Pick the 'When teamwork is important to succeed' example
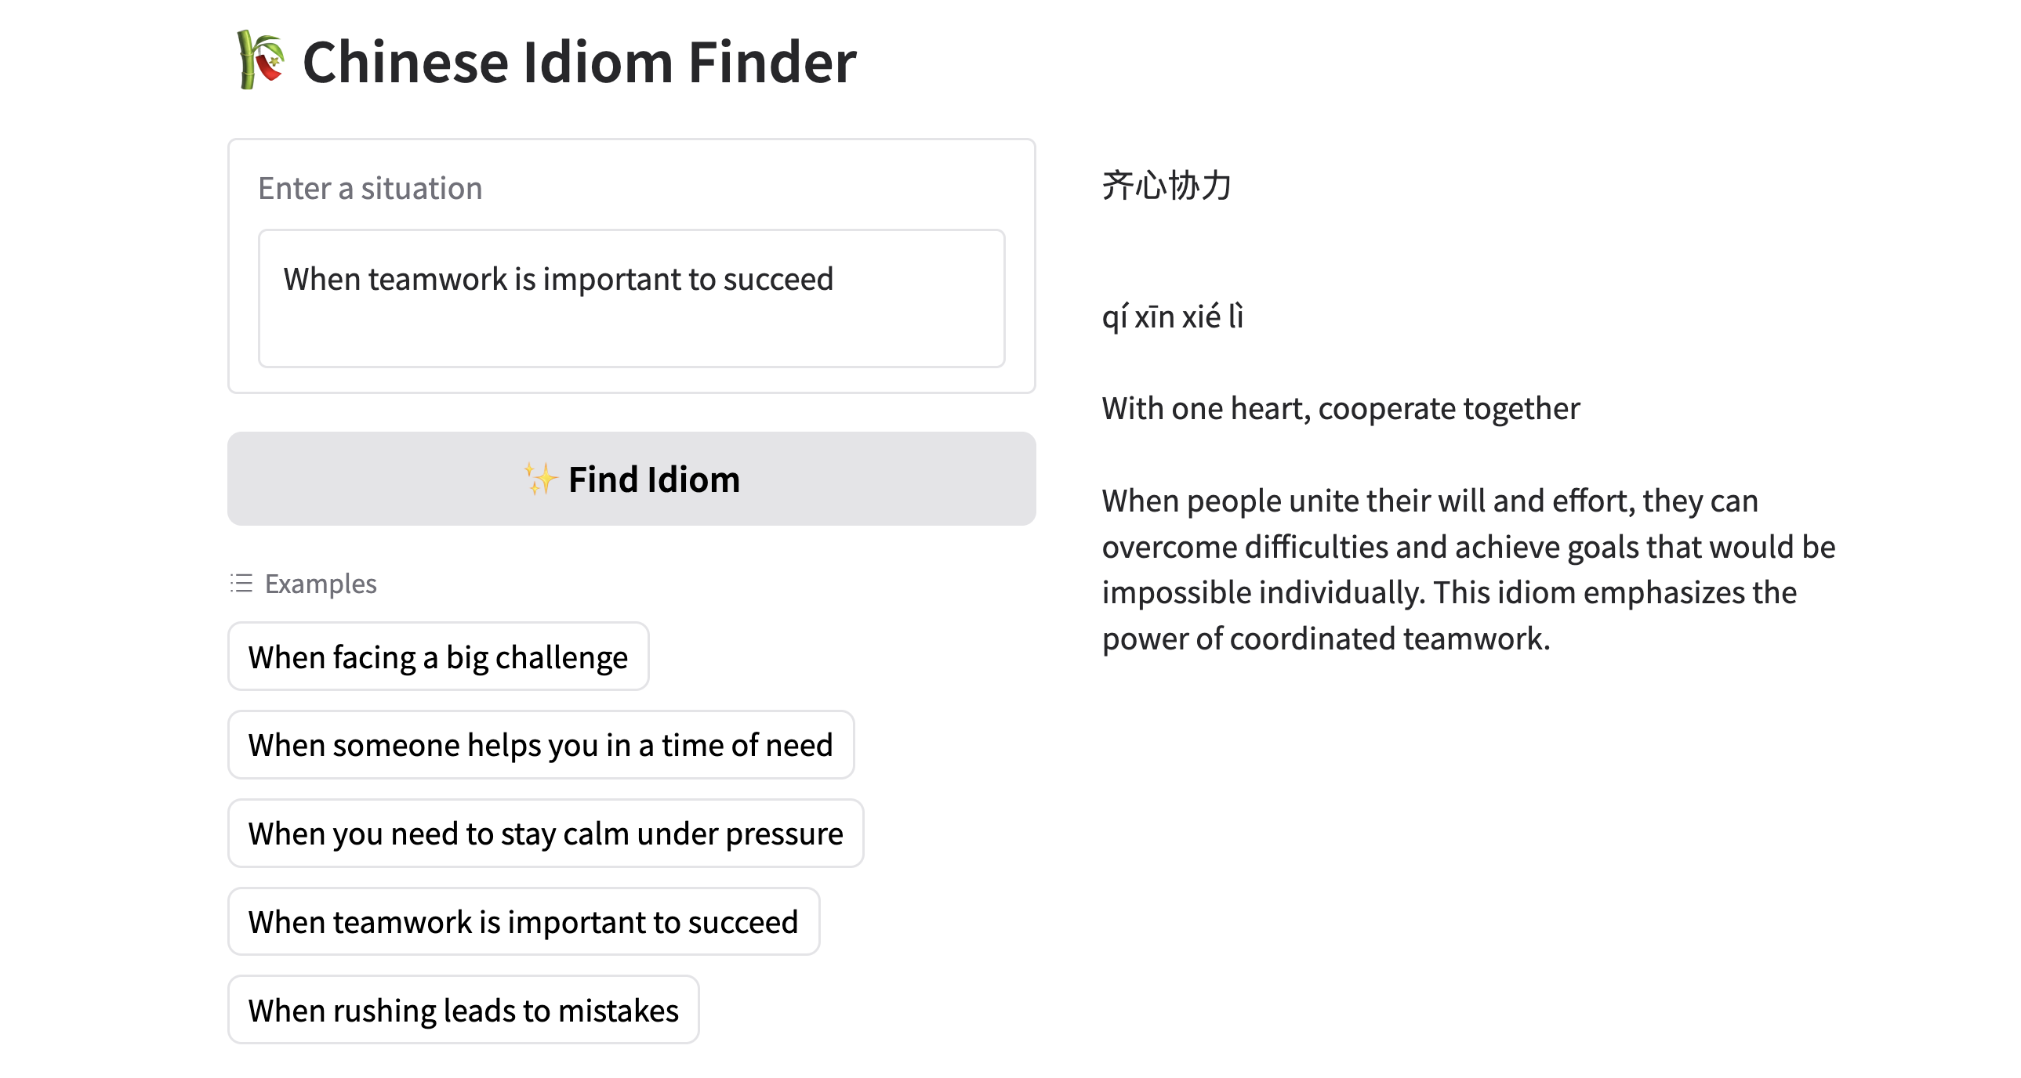2021x1078 pixels. (x=523, y=921)
